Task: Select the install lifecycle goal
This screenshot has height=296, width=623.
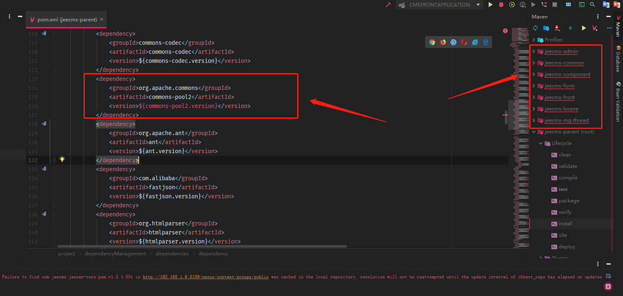Action: 565,224
